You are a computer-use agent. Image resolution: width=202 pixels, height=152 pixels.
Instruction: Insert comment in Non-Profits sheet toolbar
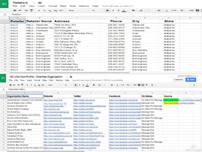click(x=139, y=85)
